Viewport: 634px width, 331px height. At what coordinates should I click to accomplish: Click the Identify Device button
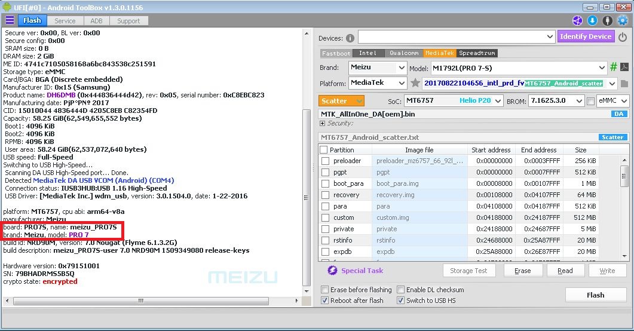click(x=586, y=36)
